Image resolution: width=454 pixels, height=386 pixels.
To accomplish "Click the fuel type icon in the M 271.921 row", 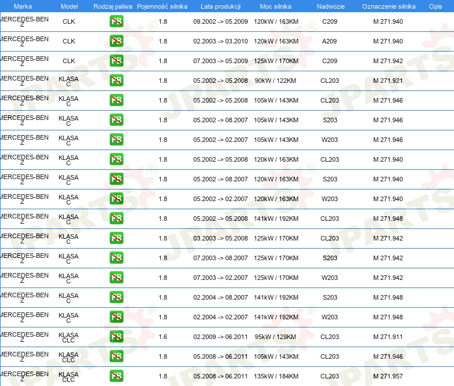I will click(x=116, y=81).
